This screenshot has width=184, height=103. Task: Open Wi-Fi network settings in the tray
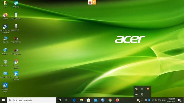tap(153, 100)
